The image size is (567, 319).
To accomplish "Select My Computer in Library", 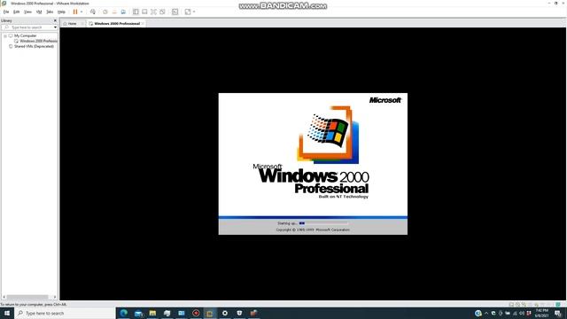I will [26, 35].
